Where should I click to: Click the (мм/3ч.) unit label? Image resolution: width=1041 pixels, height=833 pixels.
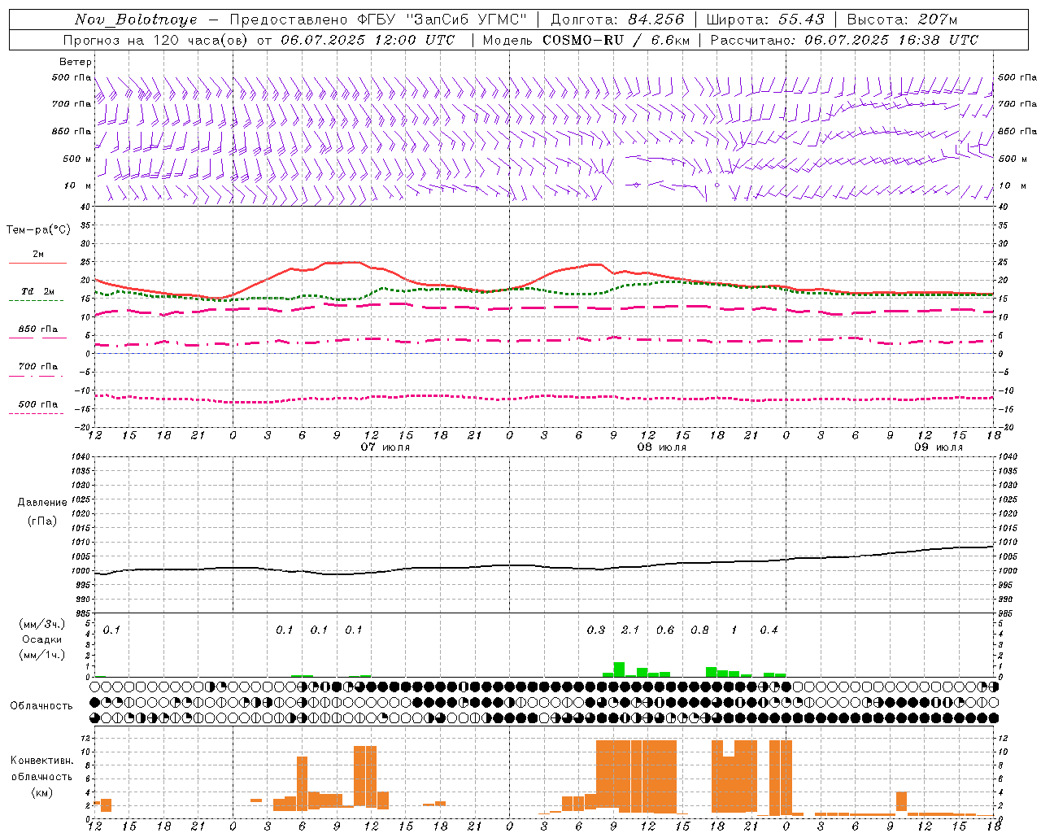[41, 624]
